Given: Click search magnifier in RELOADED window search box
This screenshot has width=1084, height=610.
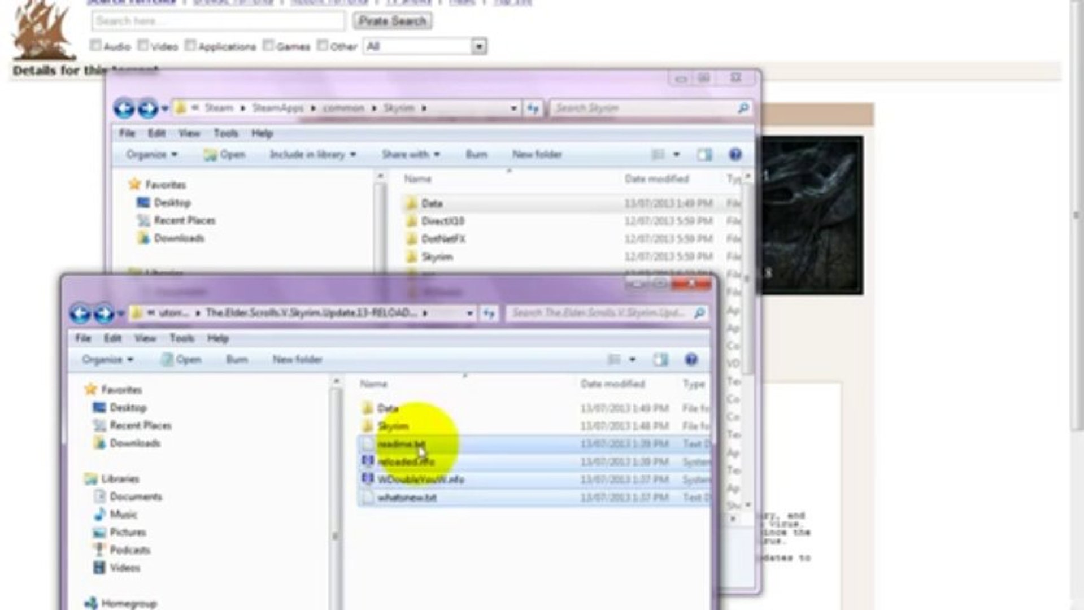Looking at the screenshot, I should (x=699, y=312).
